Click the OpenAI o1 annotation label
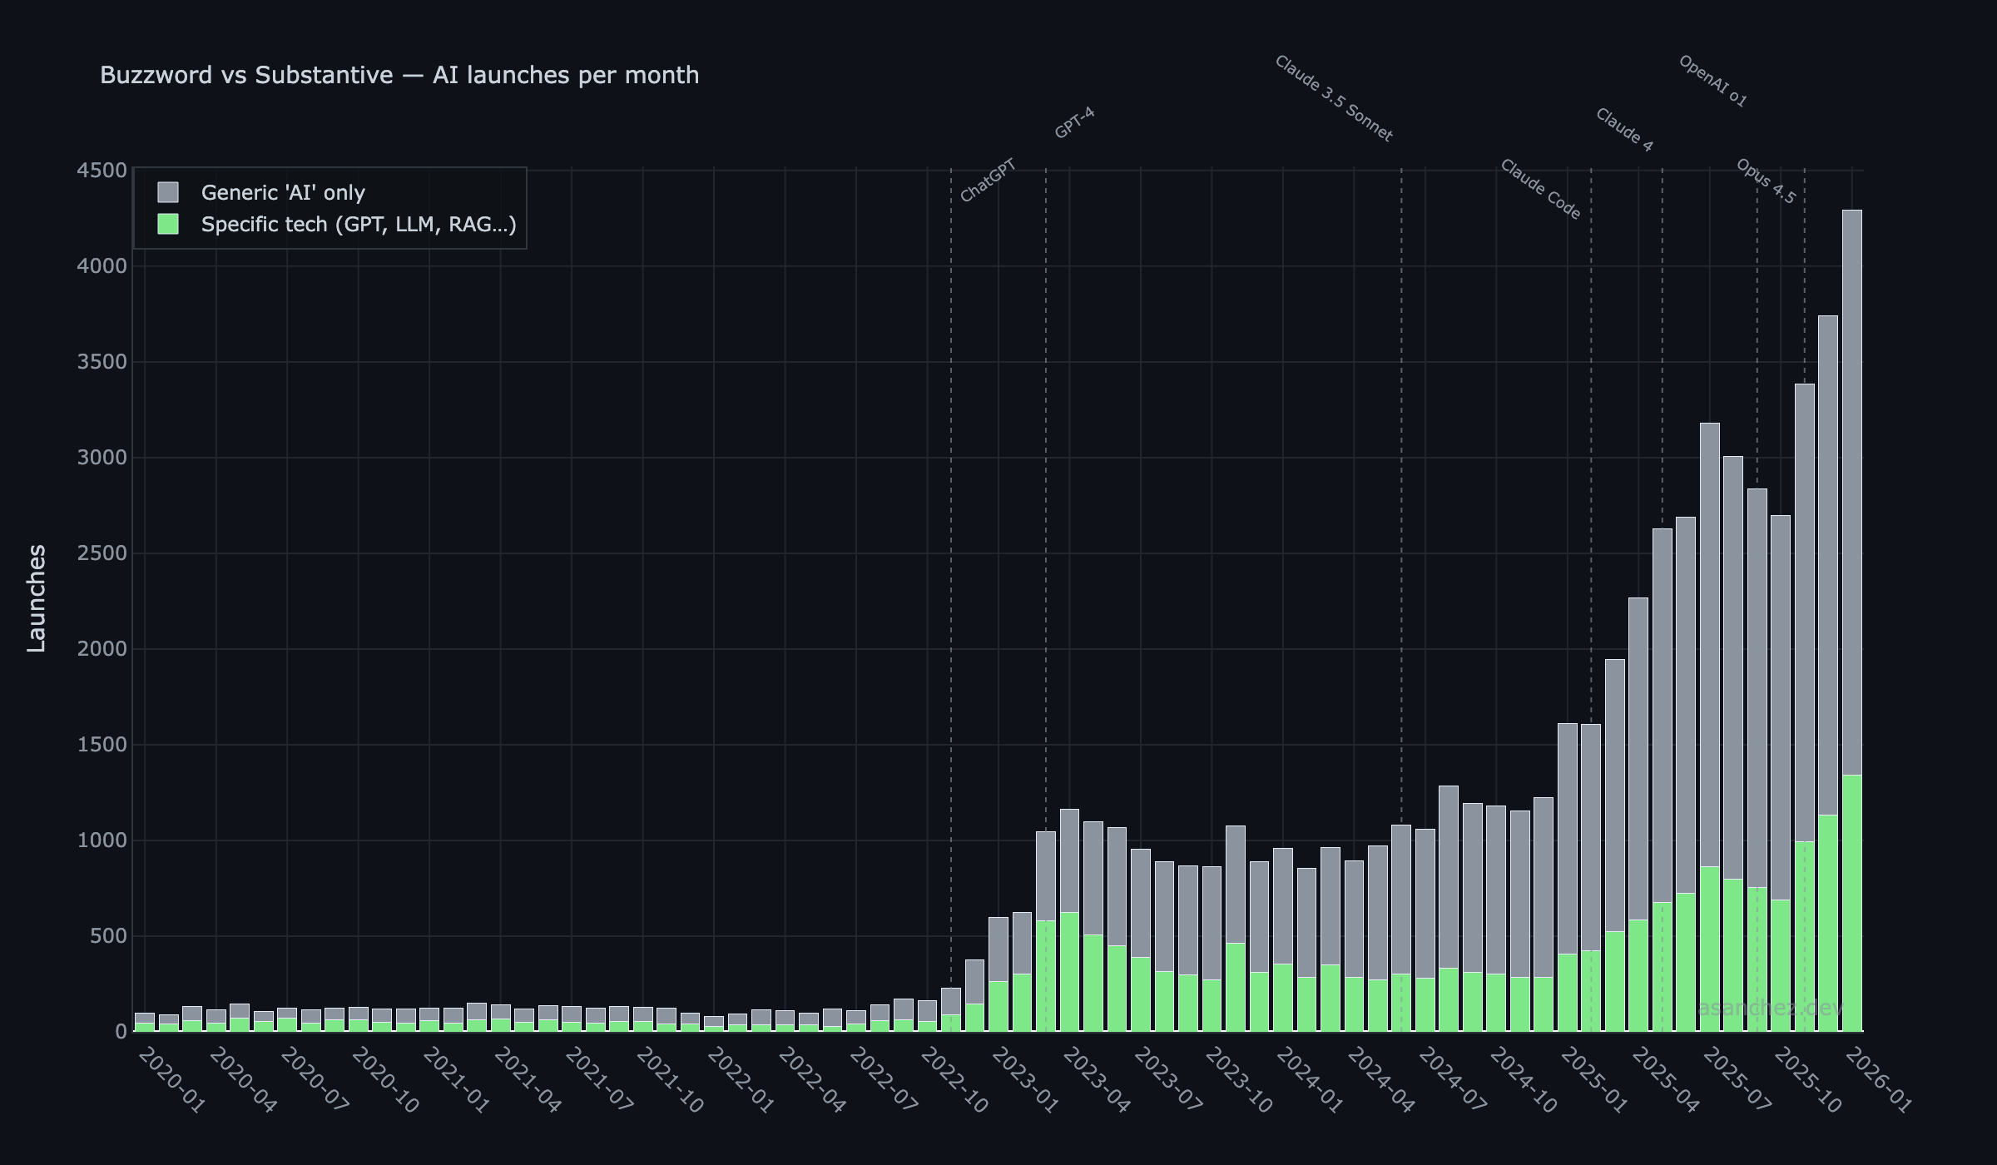 1712,81
